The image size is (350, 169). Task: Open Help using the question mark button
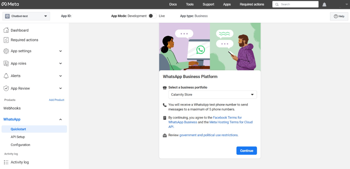click(x=339, y=16)
